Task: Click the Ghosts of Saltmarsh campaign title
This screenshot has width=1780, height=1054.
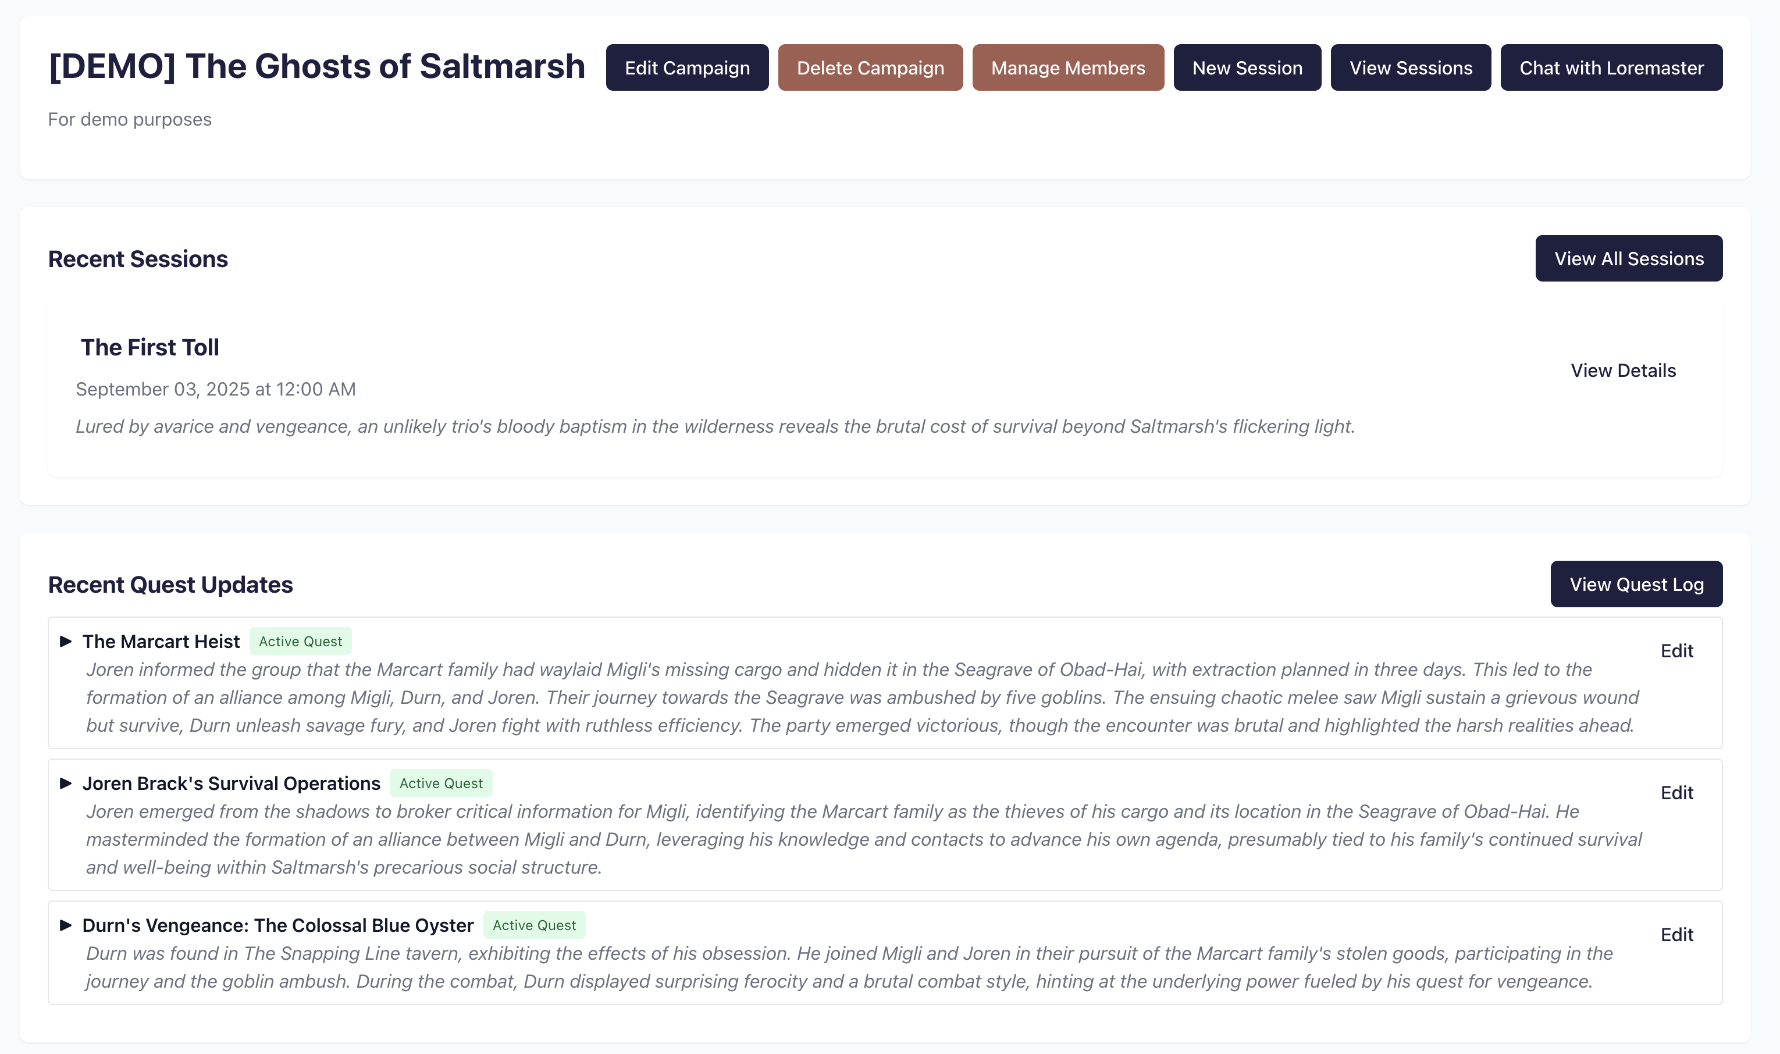Action: 317,67
